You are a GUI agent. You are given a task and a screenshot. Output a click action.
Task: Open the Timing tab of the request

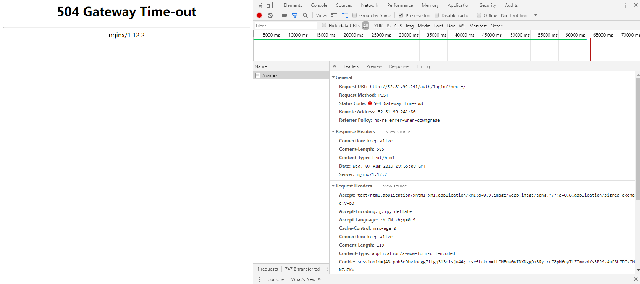(423, 66)
